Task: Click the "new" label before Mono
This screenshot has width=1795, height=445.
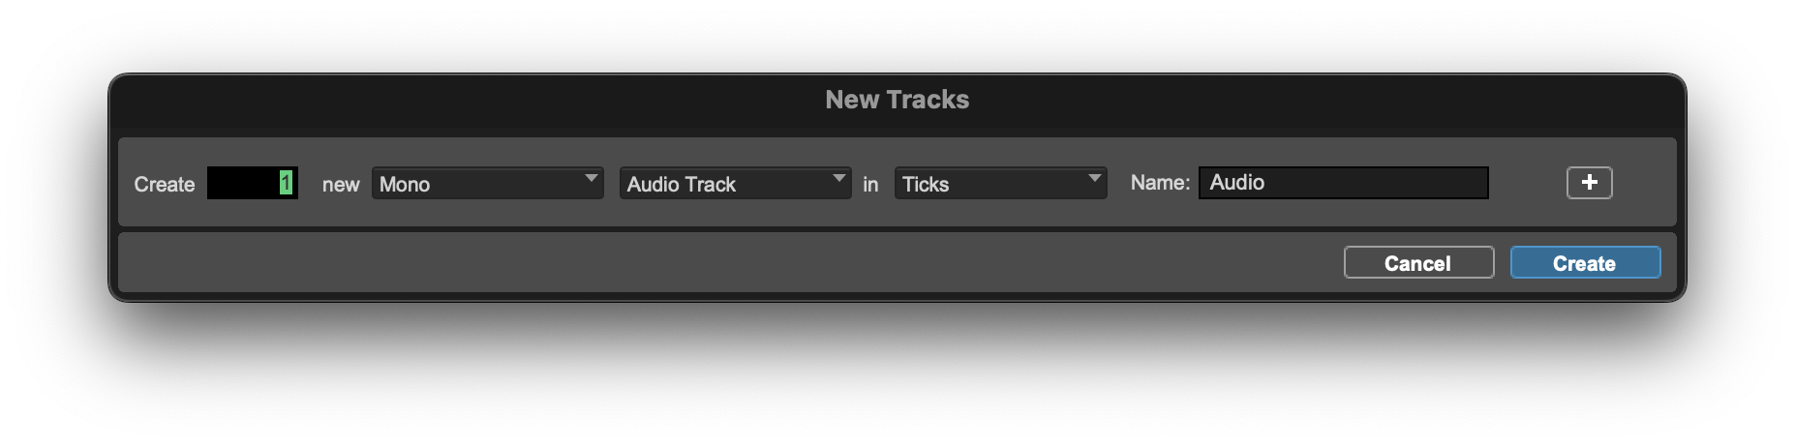Action: 341,184
